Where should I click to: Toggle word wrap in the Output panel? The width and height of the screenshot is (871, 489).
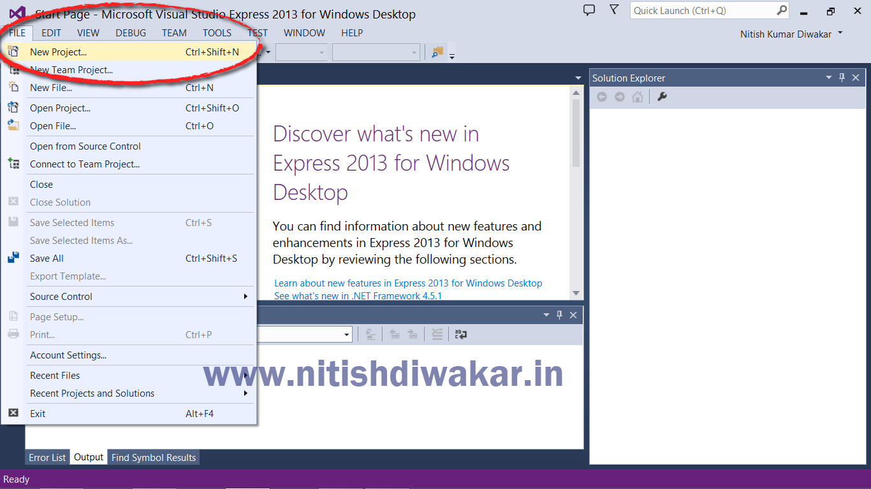pyautogui.click(x=461, y=334)
